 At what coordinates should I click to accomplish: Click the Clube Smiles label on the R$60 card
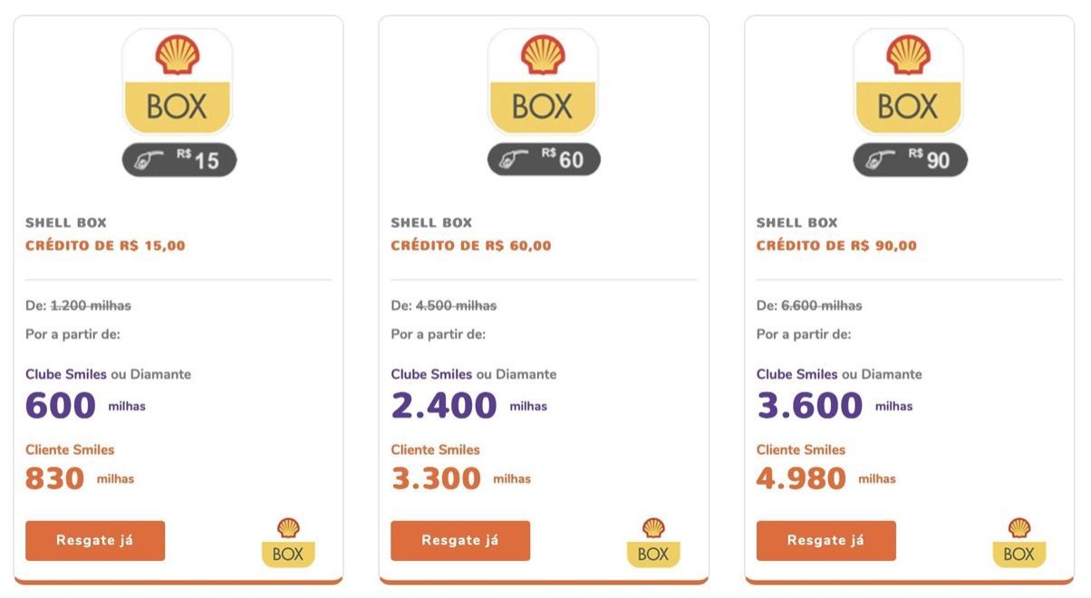coord(431,374)
